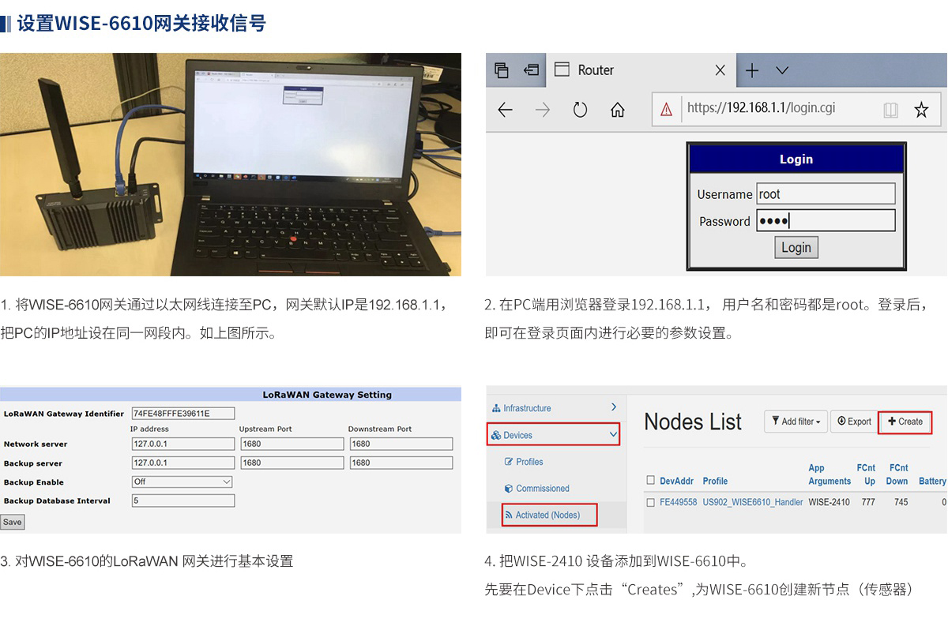Click the Network server Downstream Port field
Viewport: 948px width, 626px height.
401,444
